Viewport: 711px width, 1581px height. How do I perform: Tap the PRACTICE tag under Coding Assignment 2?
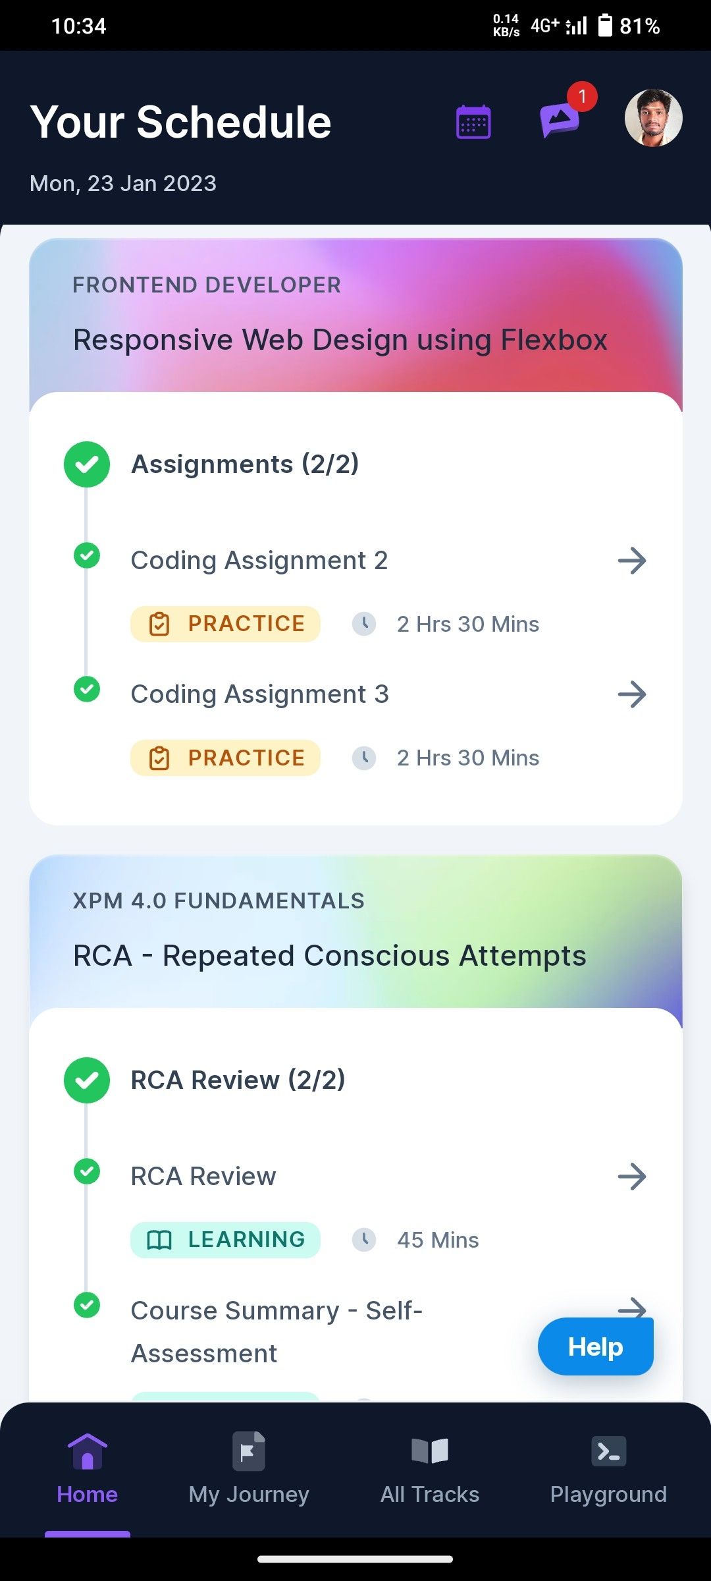[x=226, y=624]
